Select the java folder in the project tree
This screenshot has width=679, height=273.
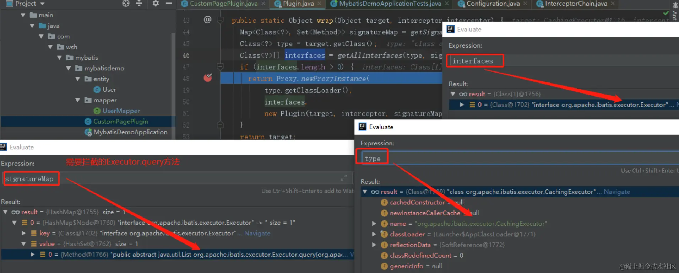53,26
